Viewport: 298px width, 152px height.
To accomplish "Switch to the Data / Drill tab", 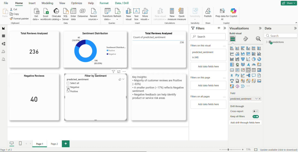I will tap(122, 3).
